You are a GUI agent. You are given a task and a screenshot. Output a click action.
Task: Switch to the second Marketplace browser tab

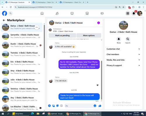(45, 2)
